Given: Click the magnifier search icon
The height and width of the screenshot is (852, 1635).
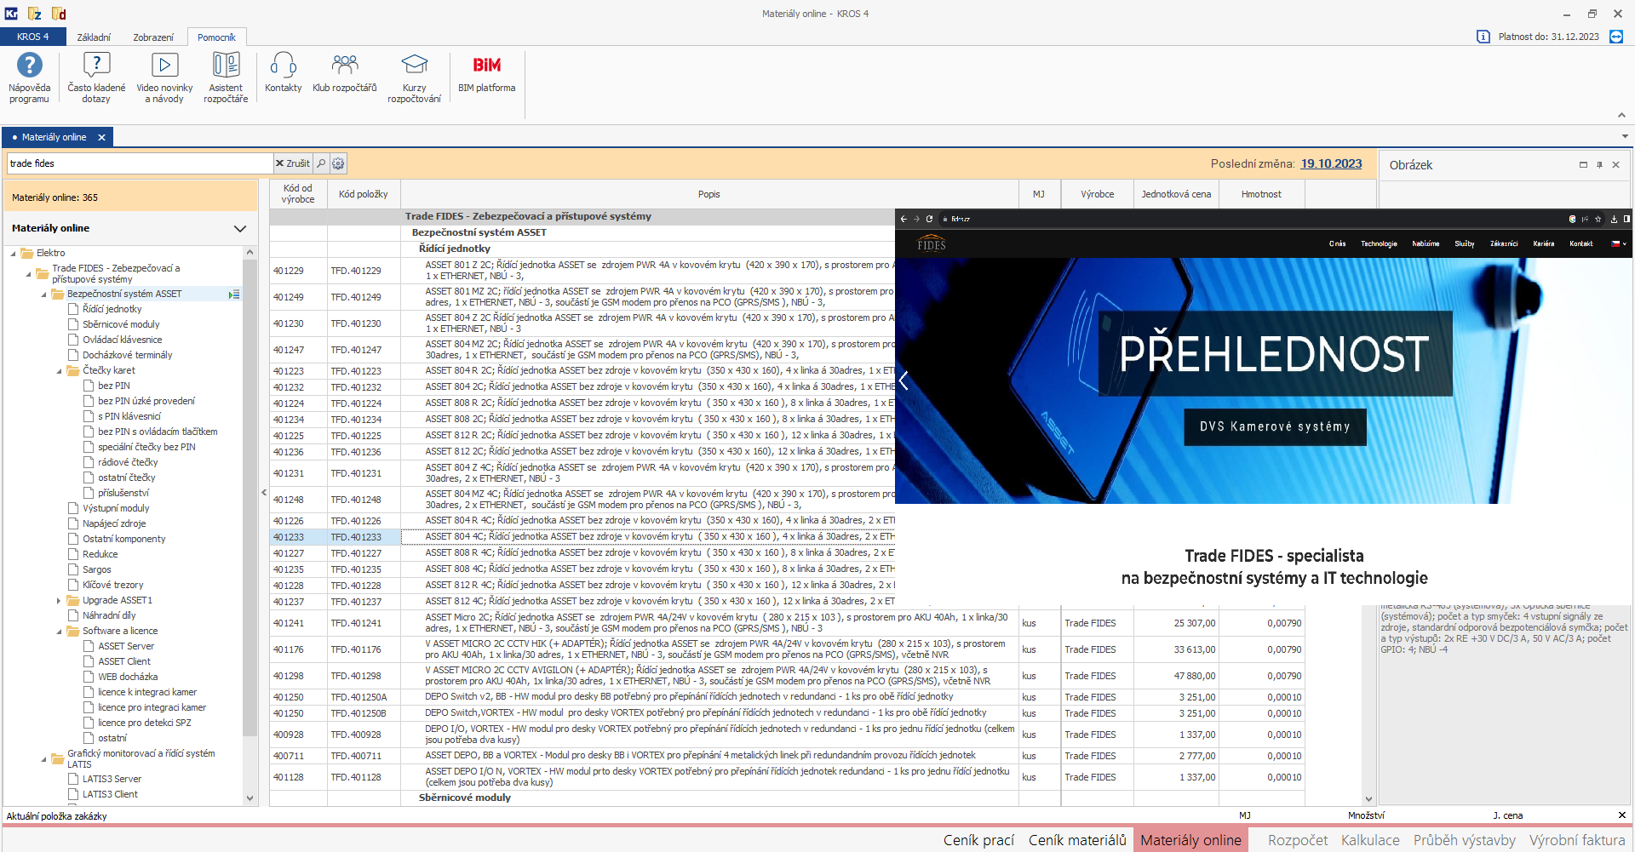Looking at the screenshot, I should coord(321,163).
